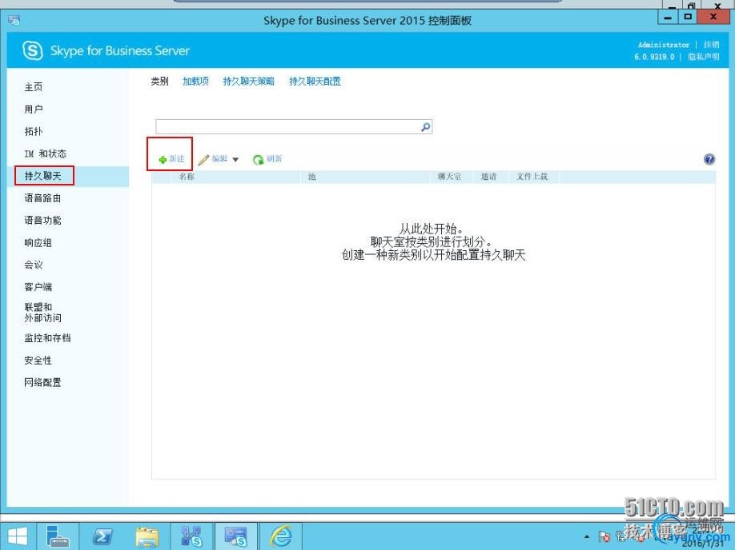Click the green plus 新建 button
The image size is (735, 550).
[171, 159]
